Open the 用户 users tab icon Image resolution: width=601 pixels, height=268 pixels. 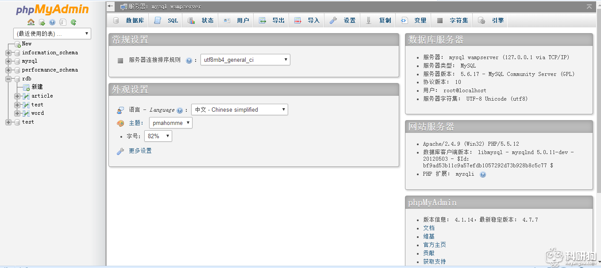click(x=227, y=20)
